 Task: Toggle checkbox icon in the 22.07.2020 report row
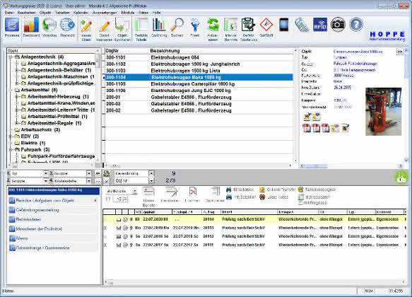click(x=119, y=219)
